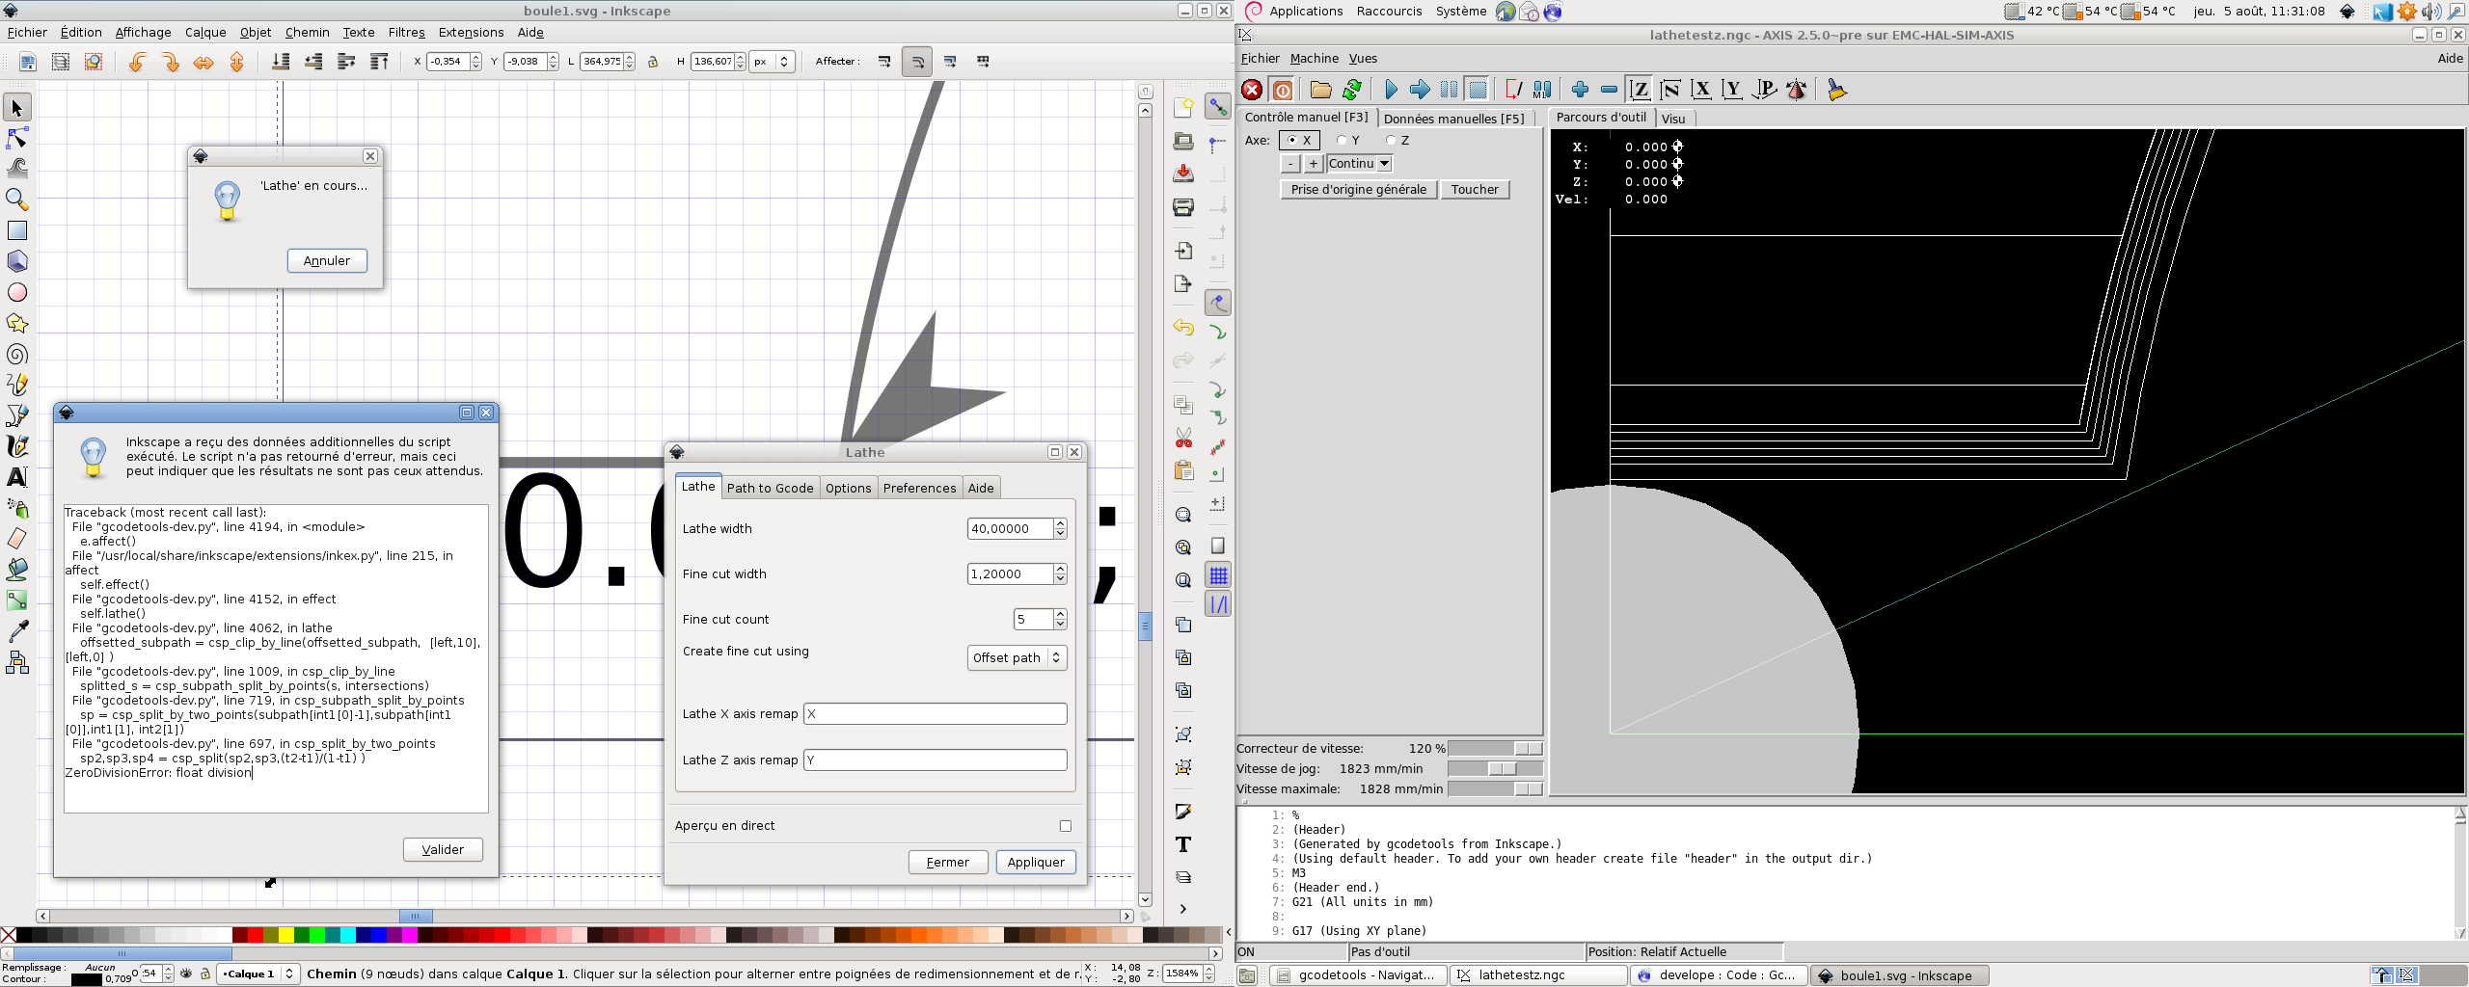Viewport: 2469px width, 987px height.
Task: Select the Y axis radio button
Action: [x=1343, y=141]
